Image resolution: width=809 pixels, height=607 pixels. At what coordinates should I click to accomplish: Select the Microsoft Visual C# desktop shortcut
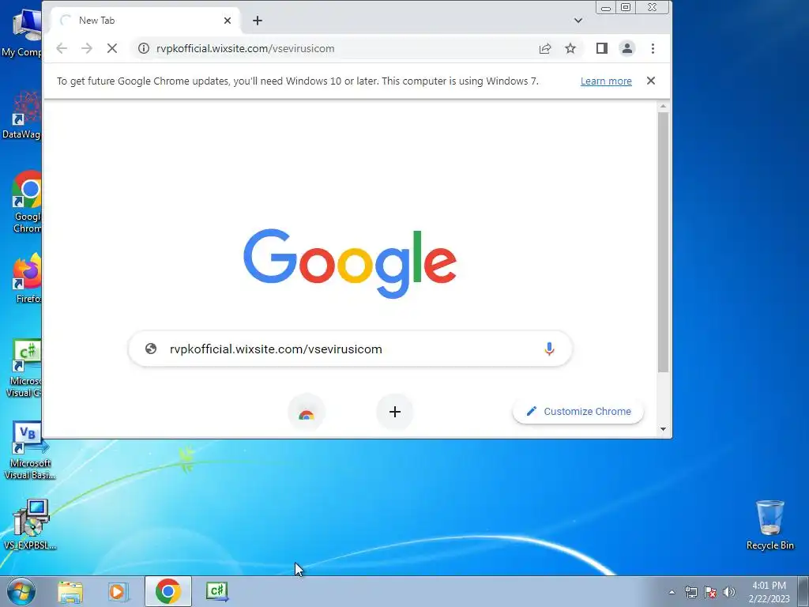[24, 368]
